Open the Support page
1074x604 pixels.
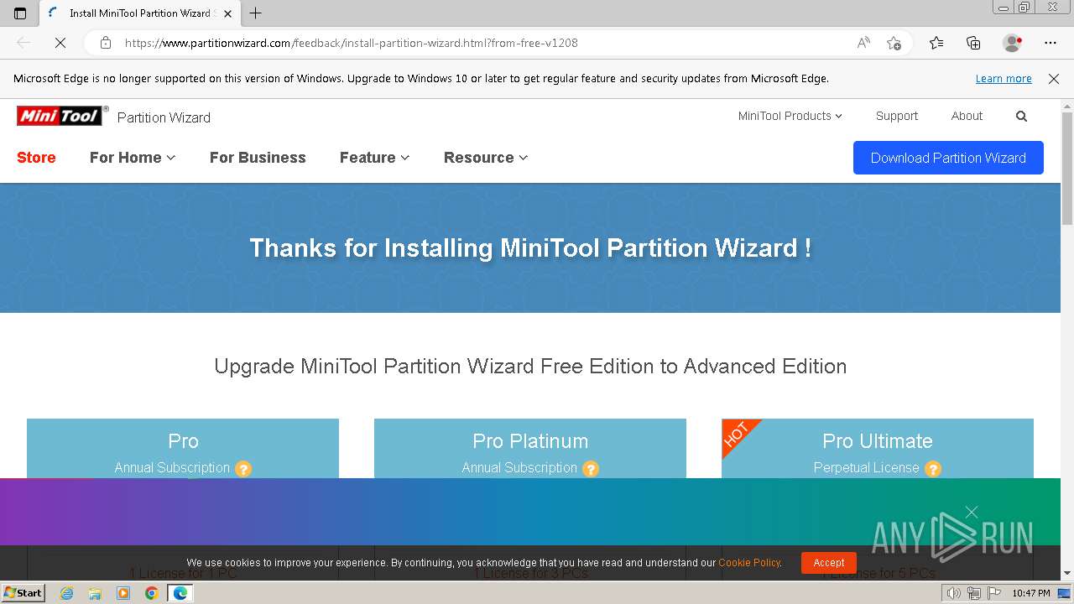coord(897,116)
